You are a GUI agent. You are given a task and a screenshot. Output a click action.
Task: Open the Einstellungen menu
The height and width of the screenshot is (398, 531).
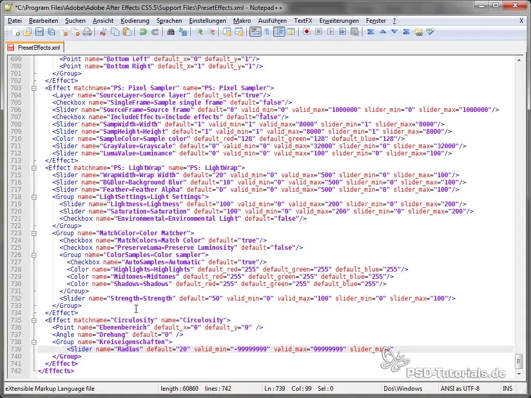coord(207,21)
